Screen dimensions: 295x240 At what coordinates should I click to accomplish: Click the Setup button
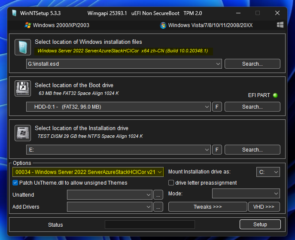[260, 225]
